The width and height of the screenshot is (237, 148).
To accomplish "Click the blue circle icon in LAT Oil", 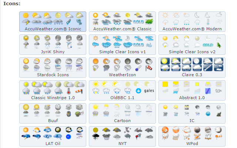I will (x=69, y=137).
